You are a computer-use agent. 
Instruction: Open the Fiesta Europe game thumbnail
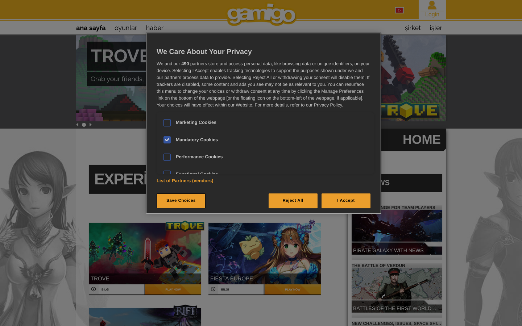265,254
